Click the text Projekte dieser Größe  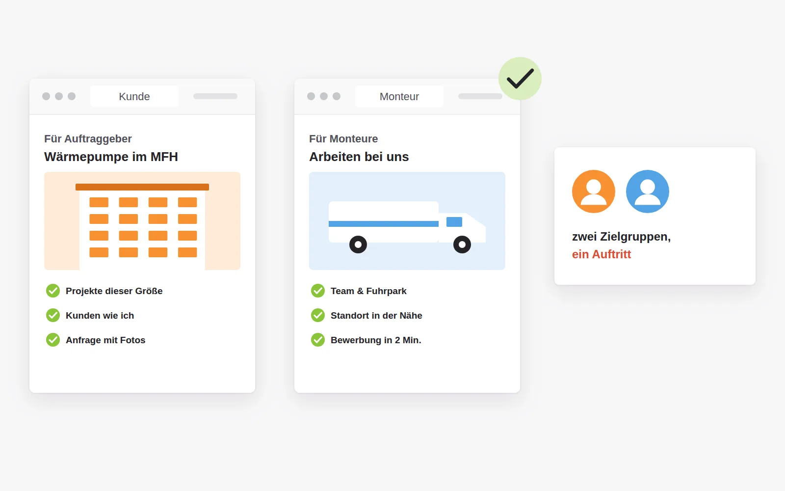coord(114,291)
